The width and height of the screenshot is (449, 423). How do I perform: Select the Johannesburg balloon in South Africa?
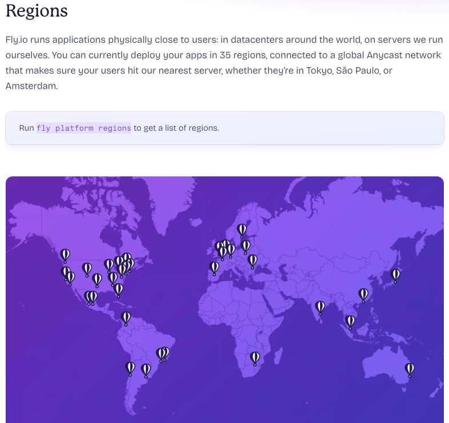255,359
